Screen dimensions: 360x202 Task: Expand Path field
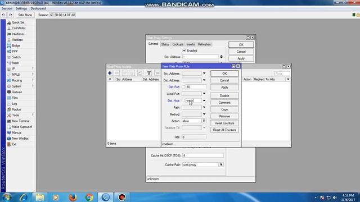click(x=204, y=107)
